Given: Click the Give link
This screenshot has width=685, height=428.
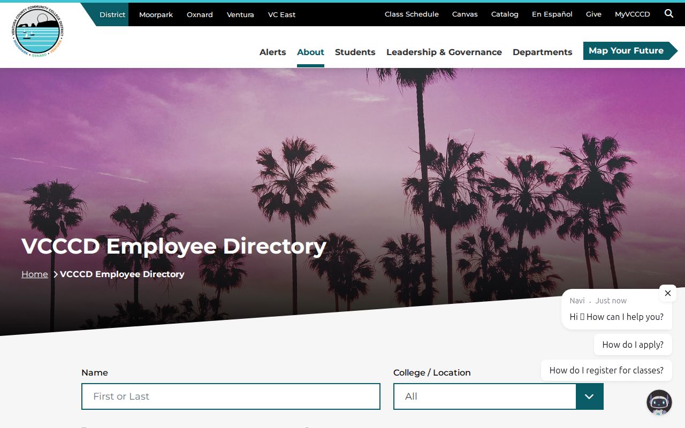Looking at the screenshot, I should 593,14.
